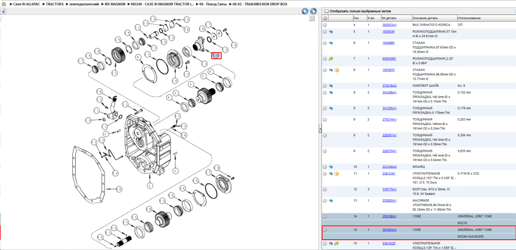Add yoke 301843A1 with its plus icon
The width and height of the screenshot is (516, 250).
tap(325, 230)
